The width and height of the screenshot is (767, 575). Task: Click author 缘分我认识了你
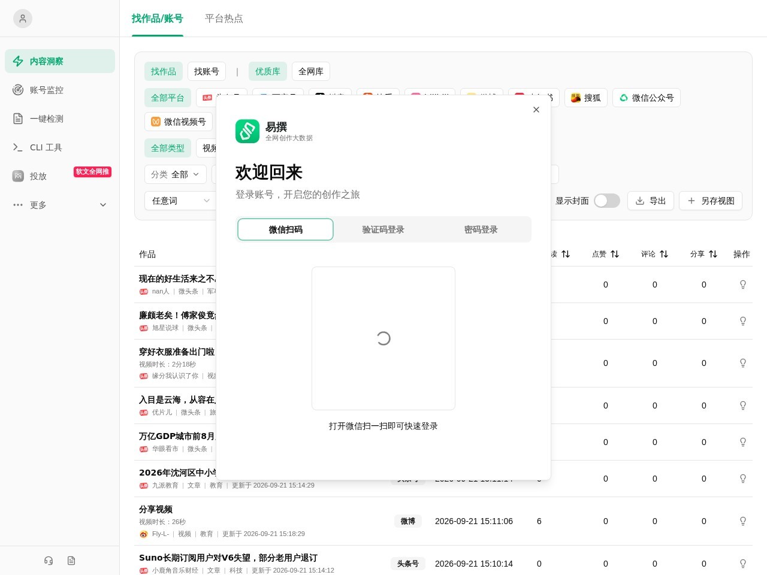click(175, 376)
